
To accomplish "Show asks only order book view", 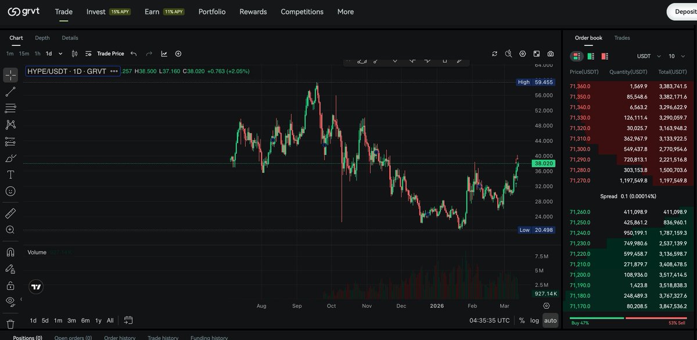I will (605, 56).
